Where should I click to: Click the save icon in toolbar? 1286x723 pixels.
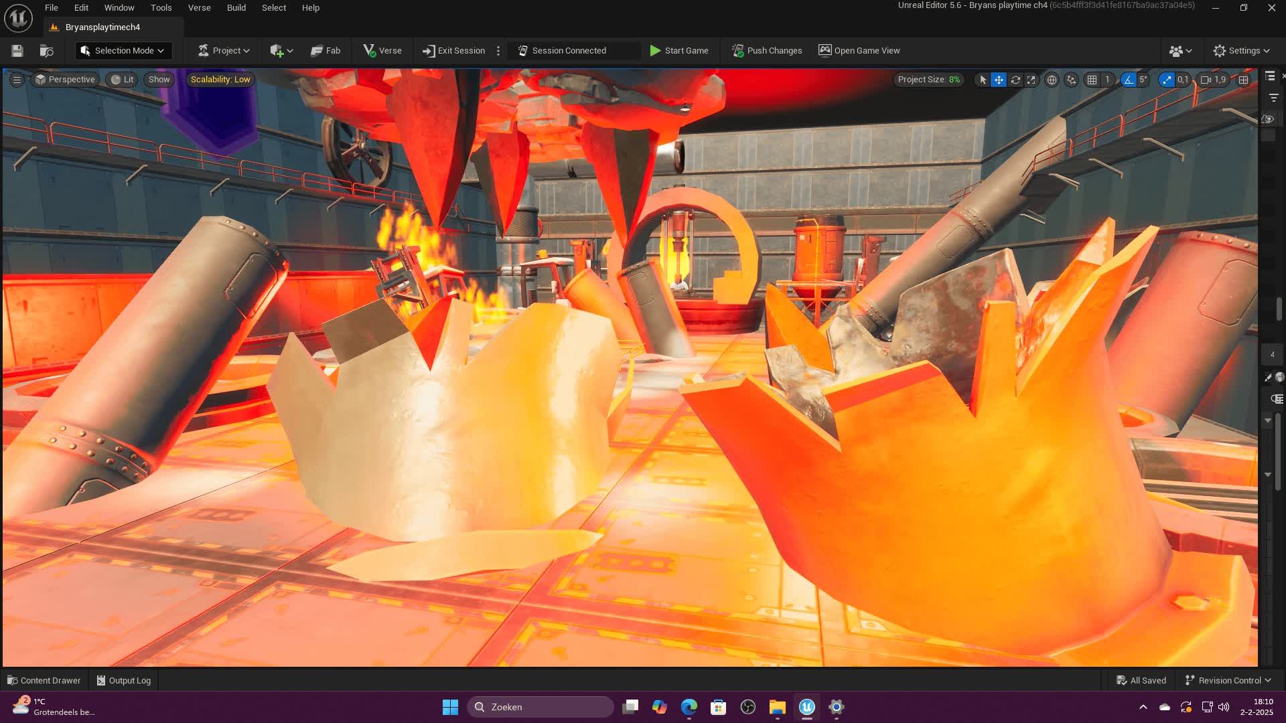pyautogui.click(x=17, y=51)
